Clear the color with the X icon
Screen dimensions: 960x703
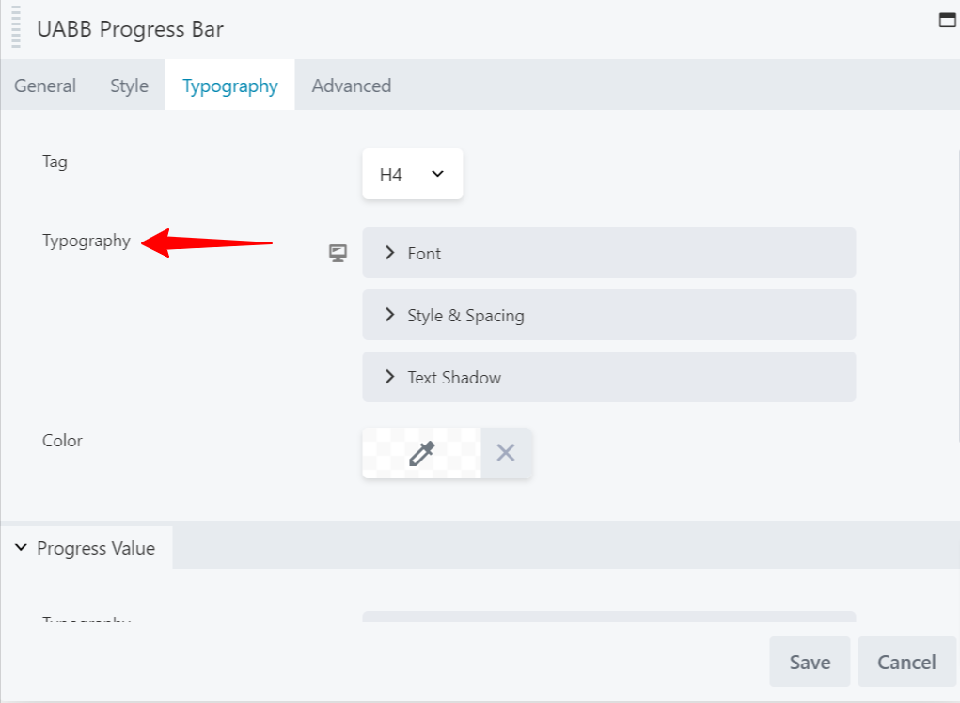point(506,453)
